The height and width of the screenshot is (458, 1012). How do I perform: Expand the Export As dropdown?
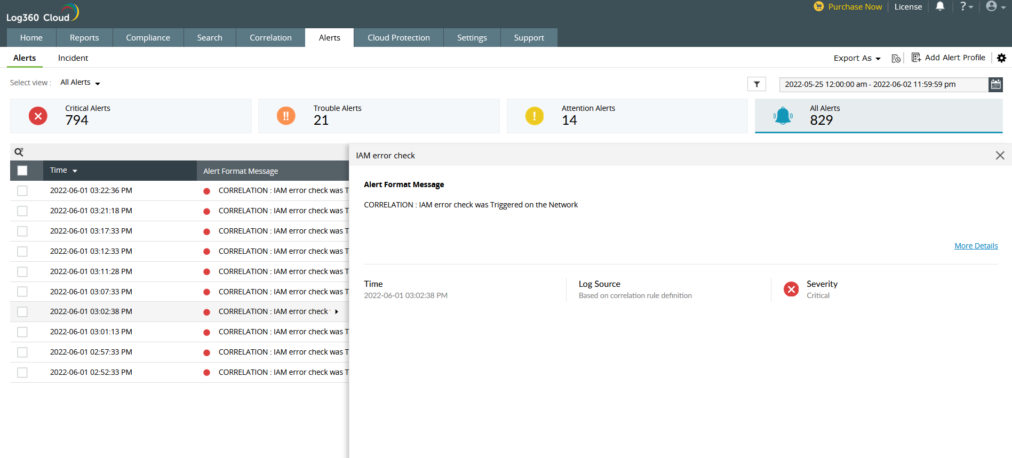pos(857,58)
